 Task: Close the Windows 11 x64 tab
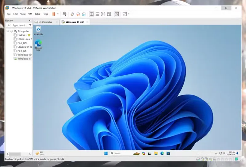(x=87, y=22)
